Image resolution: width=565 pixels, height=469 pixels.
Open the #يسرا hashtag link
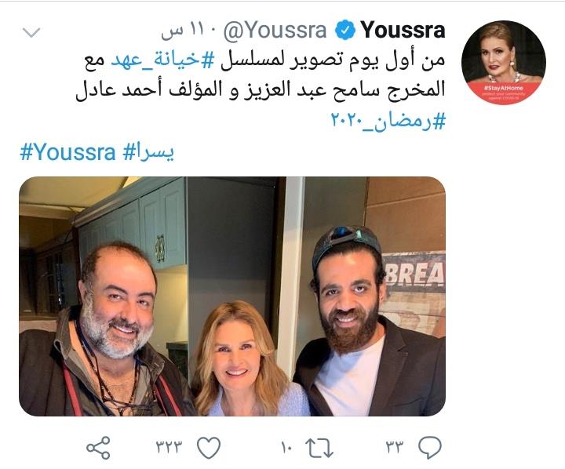148,153
